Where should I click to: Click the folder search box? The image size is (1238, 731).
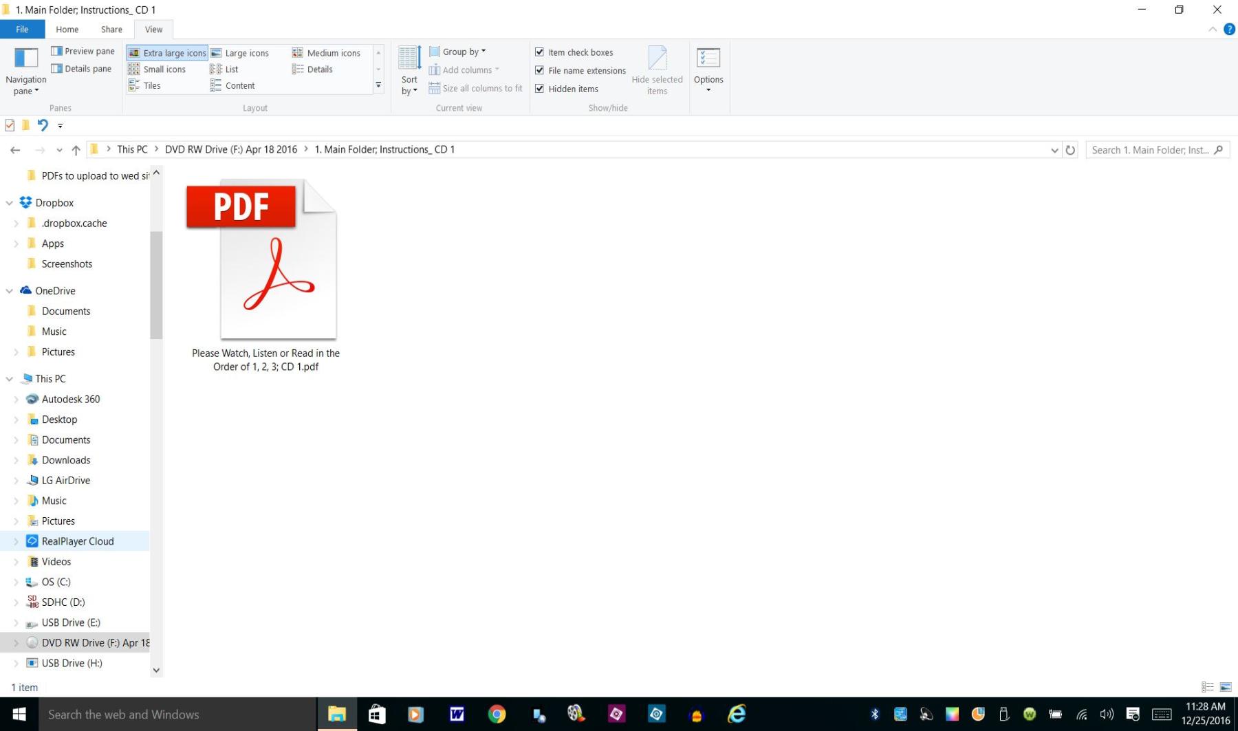click(1158, 150)
